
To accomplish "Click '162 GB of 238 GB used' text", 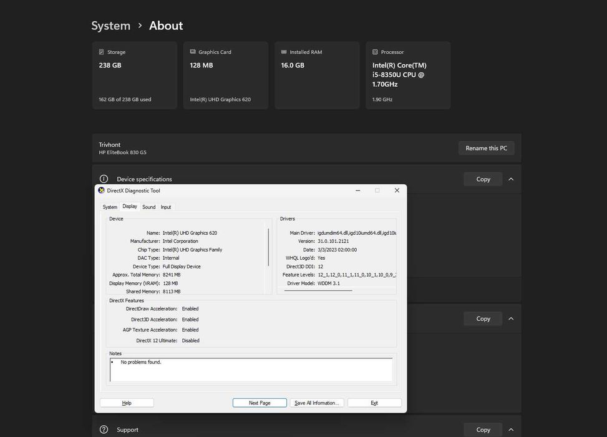I will click(125, 99).
